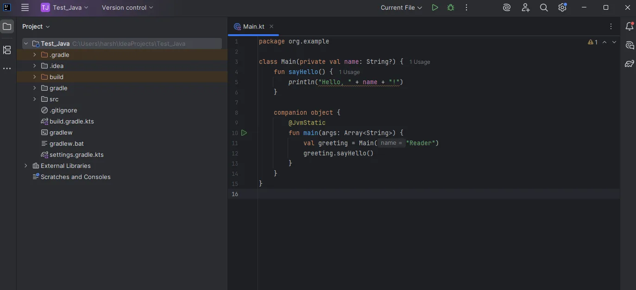Click the @JvmStatic annotation text
The height and width of the screenshot is (290, 636).
coord(307,123)
